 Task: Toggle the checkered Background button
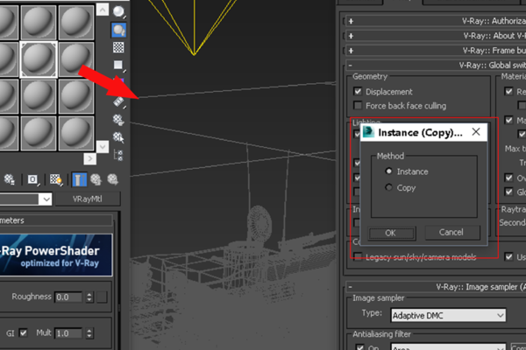tap(118, 47)
